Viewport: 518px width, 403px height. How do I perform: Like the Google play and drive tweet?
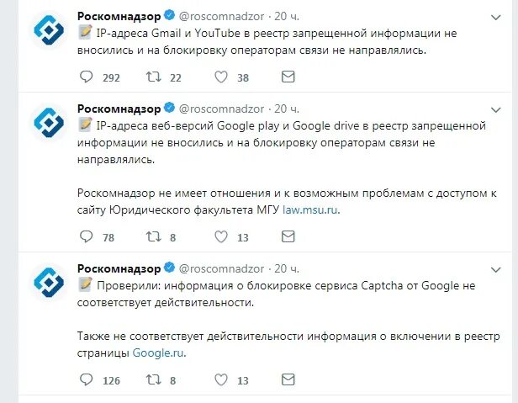(221, 236)
